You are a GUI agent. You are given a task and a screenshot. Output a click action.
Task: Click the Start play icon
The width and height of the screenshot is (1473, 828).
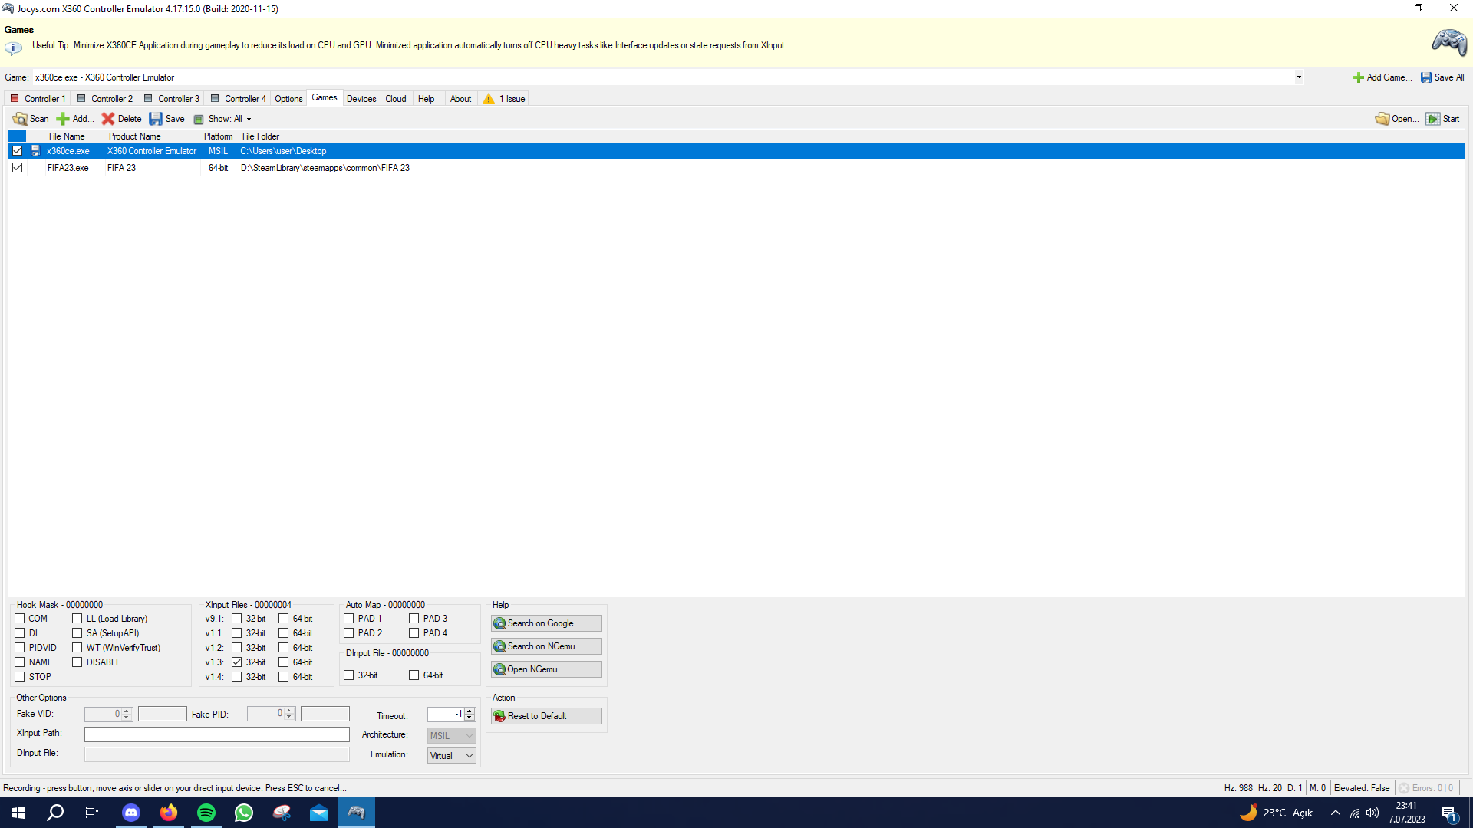(x=1432, y=119)
